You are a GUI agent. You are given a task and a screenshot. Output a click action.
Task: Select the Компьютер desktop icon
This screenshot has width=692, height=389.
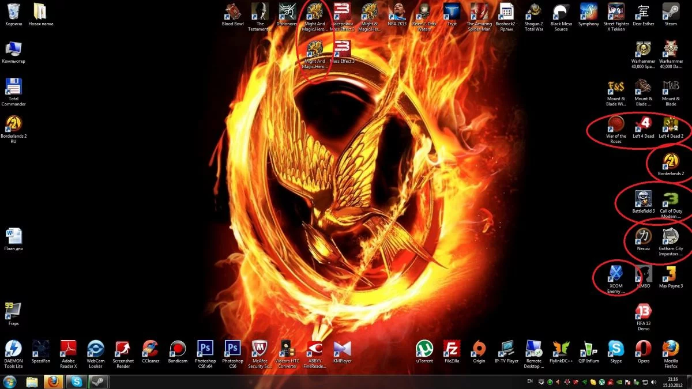[x=14, y=52]
